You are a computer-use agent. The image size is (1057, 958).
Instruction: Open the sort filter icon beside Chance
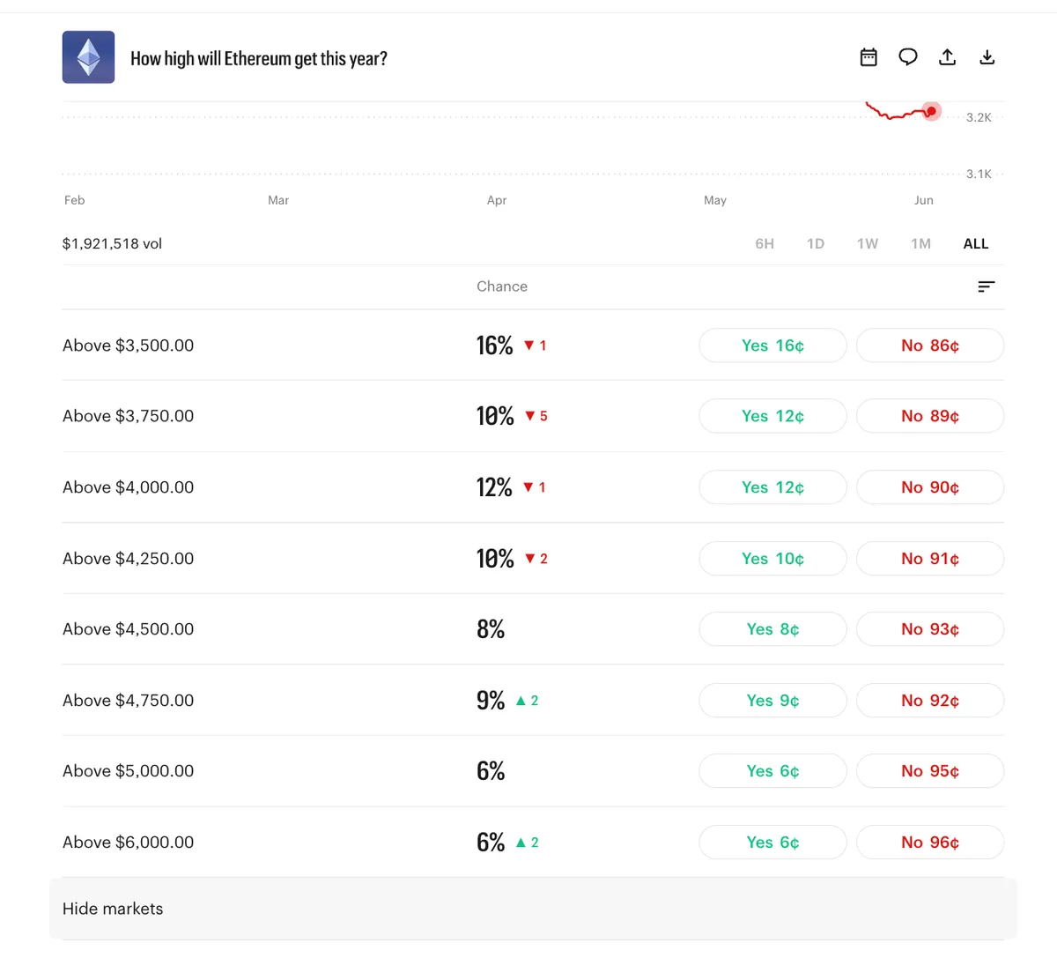tap(987, 286)
